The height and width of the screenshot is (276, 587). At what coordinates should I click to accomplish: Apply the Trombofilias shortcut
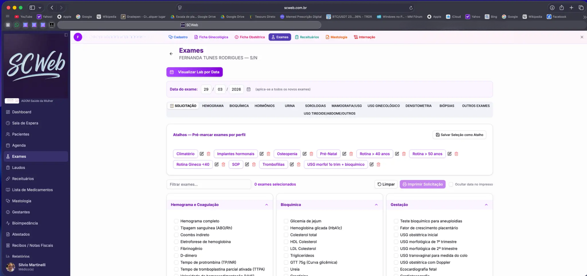[273, 165]
